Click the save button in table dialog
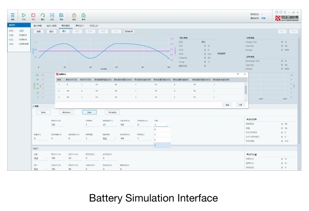Viewport: 309px width, 211px height. pyautogui.click(x=227, y=105)
